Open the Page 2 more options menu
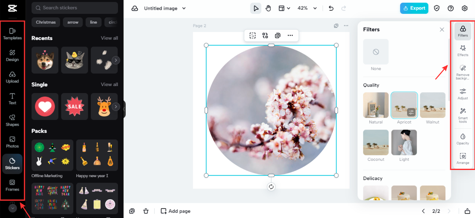The height and width of the screenshot is (218, 475). point(346,26)
